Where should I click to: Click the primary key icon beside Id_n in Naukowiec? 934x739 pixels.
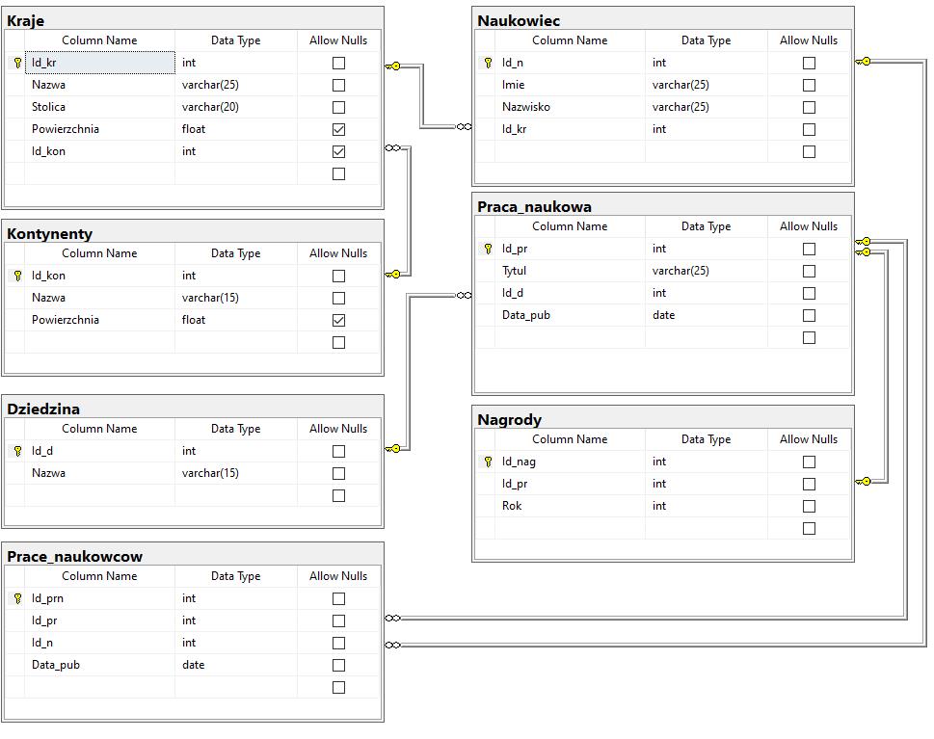pyautogui.click(x=488, y=63)
